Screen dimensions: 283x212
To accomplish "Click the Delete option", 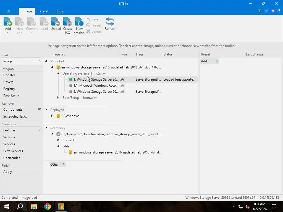I will click(x=93, y=31).
